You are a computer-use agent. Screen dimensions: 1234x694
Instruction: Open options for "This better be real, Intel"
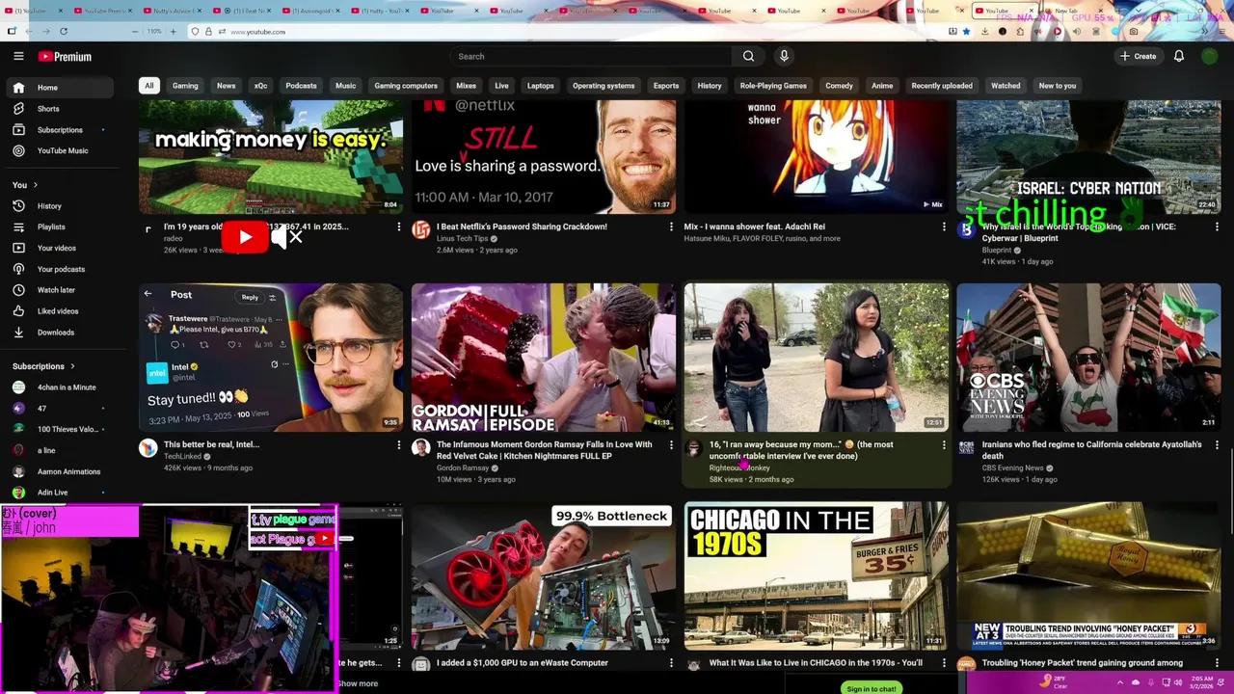pyautogui.click(x=398, y=445)
